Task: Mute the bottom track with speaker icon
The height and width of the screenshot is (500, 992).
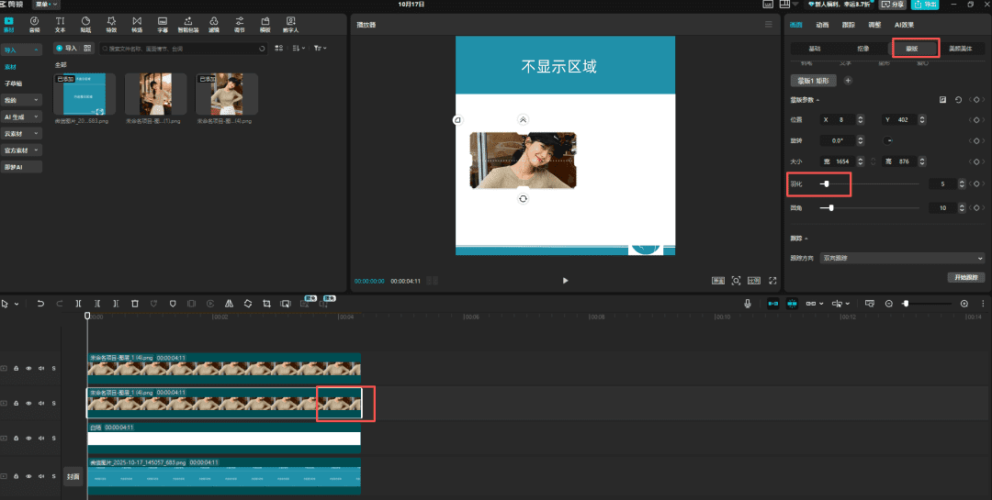Action: point(41,477)
